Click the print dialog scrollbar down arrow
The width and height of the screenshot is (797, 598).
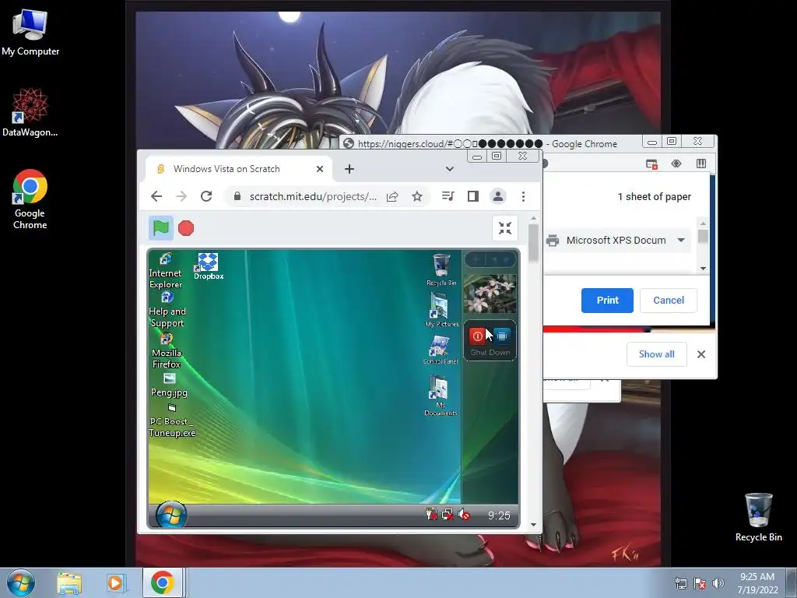coord(703,269)
